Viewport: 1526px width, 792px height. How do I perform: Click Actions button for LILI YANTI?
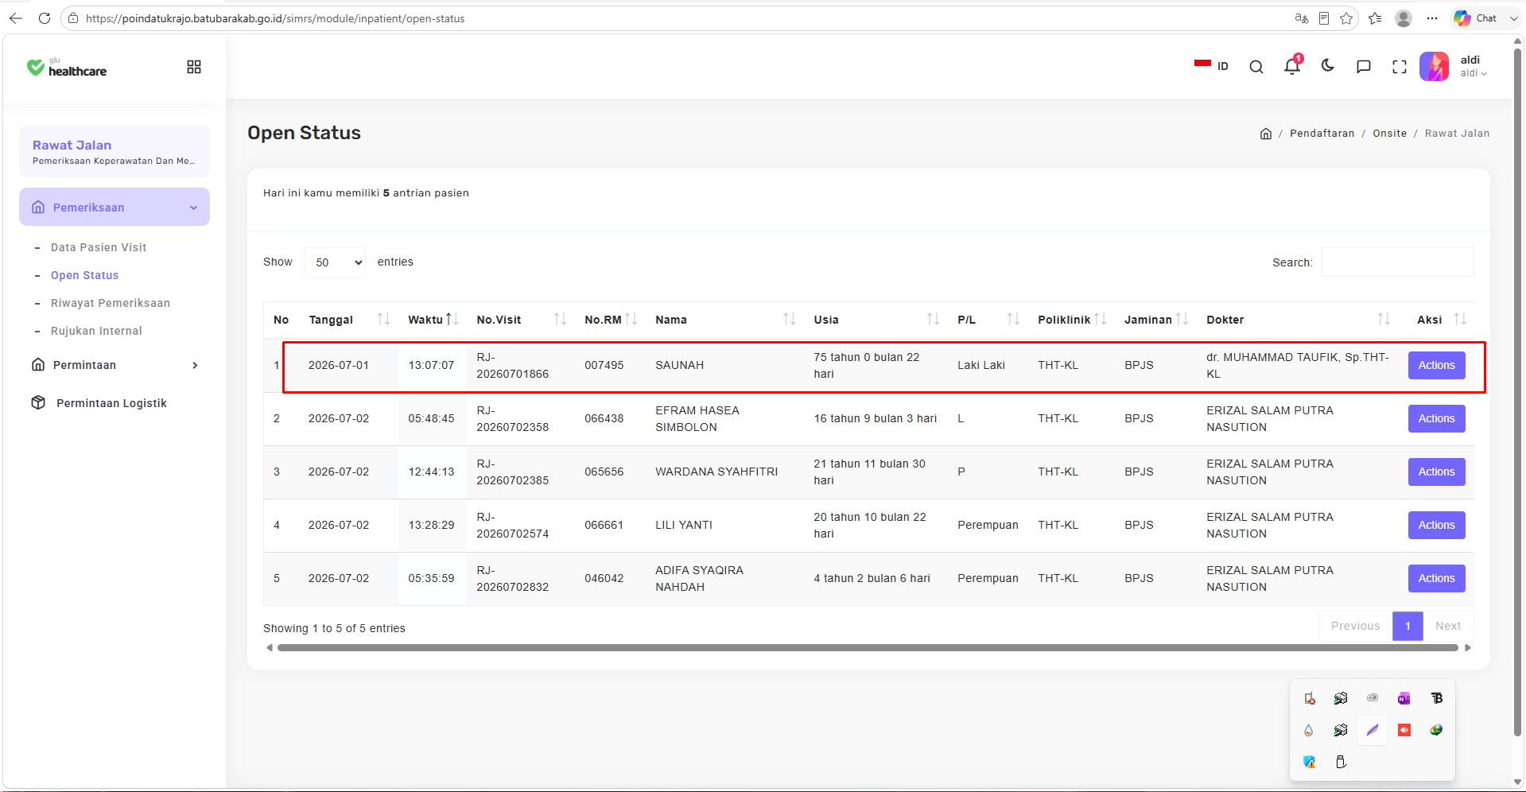(1436, 526)
